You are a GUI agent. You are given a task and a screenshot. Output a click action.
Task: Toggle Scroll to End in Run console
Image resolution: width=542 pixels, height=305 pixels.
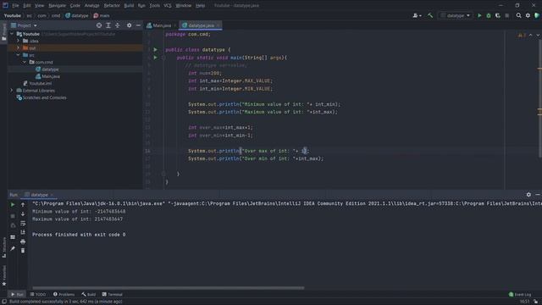pos(23,232)
